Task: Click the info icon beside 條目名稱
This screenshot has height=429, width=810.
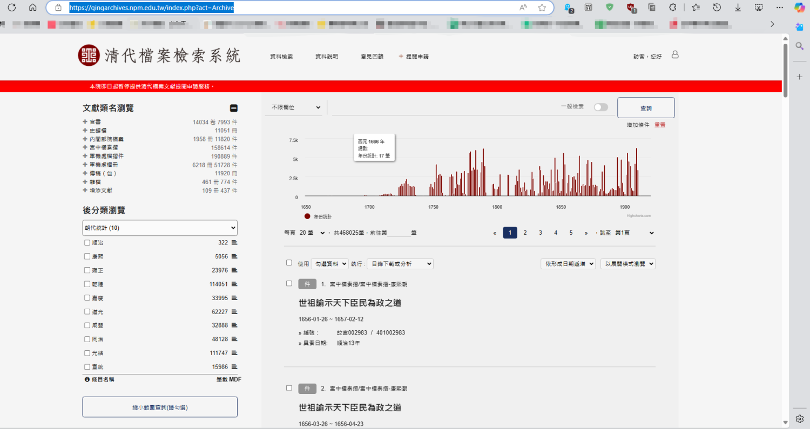Action: 87,379
